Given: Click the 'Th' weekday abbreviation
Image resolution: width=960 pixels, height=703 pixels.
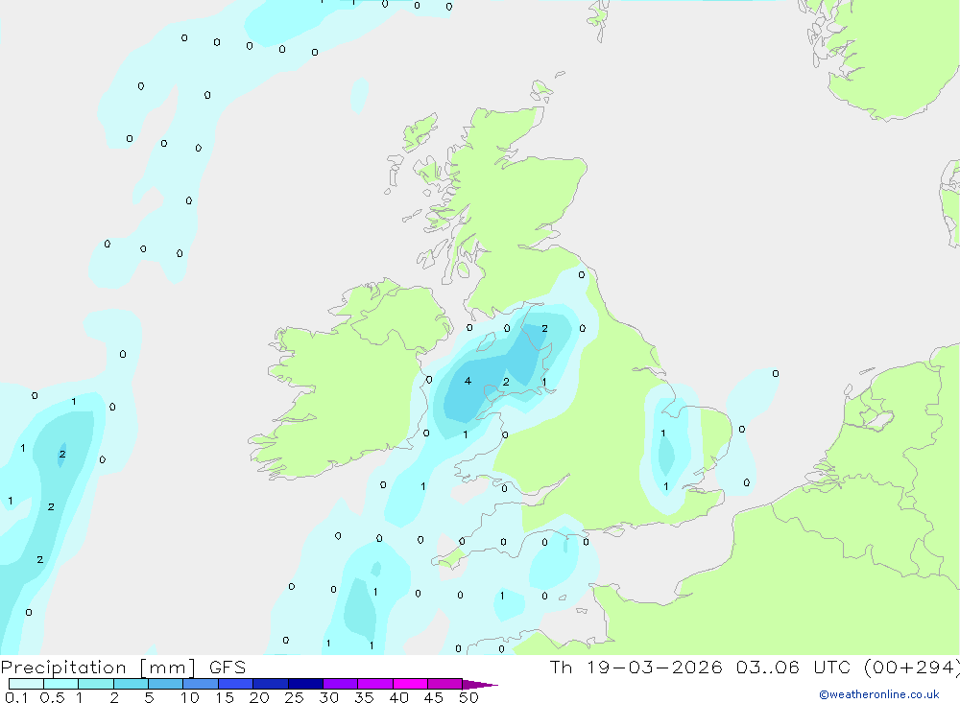Looking at the screenshot, I should pos(561,668).
